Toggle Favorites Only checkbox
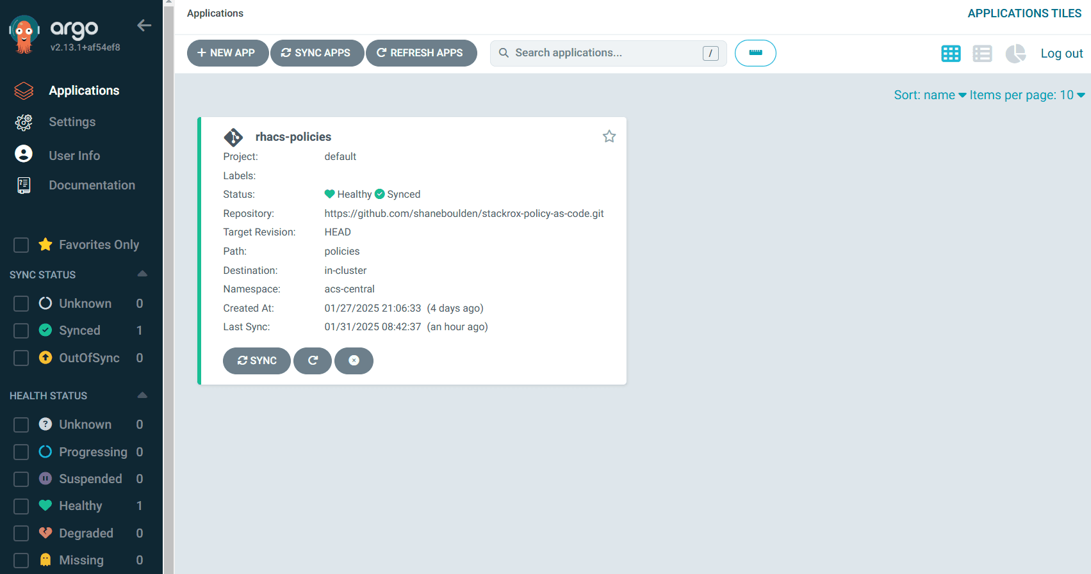This screenshot has height=574, width=1091. (x=21, y=245)
